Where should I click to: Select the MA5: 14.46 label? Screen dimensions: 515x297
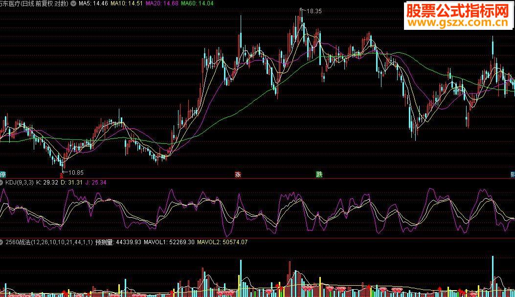(93, 3)
